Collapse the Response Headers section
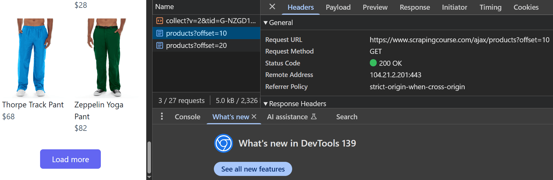This screenshot has width=553, height=180. (266, 104)
